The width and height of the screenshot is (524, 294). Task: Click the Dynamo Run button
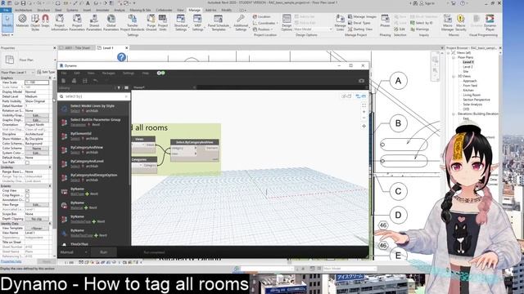click(x=104, y=252)
